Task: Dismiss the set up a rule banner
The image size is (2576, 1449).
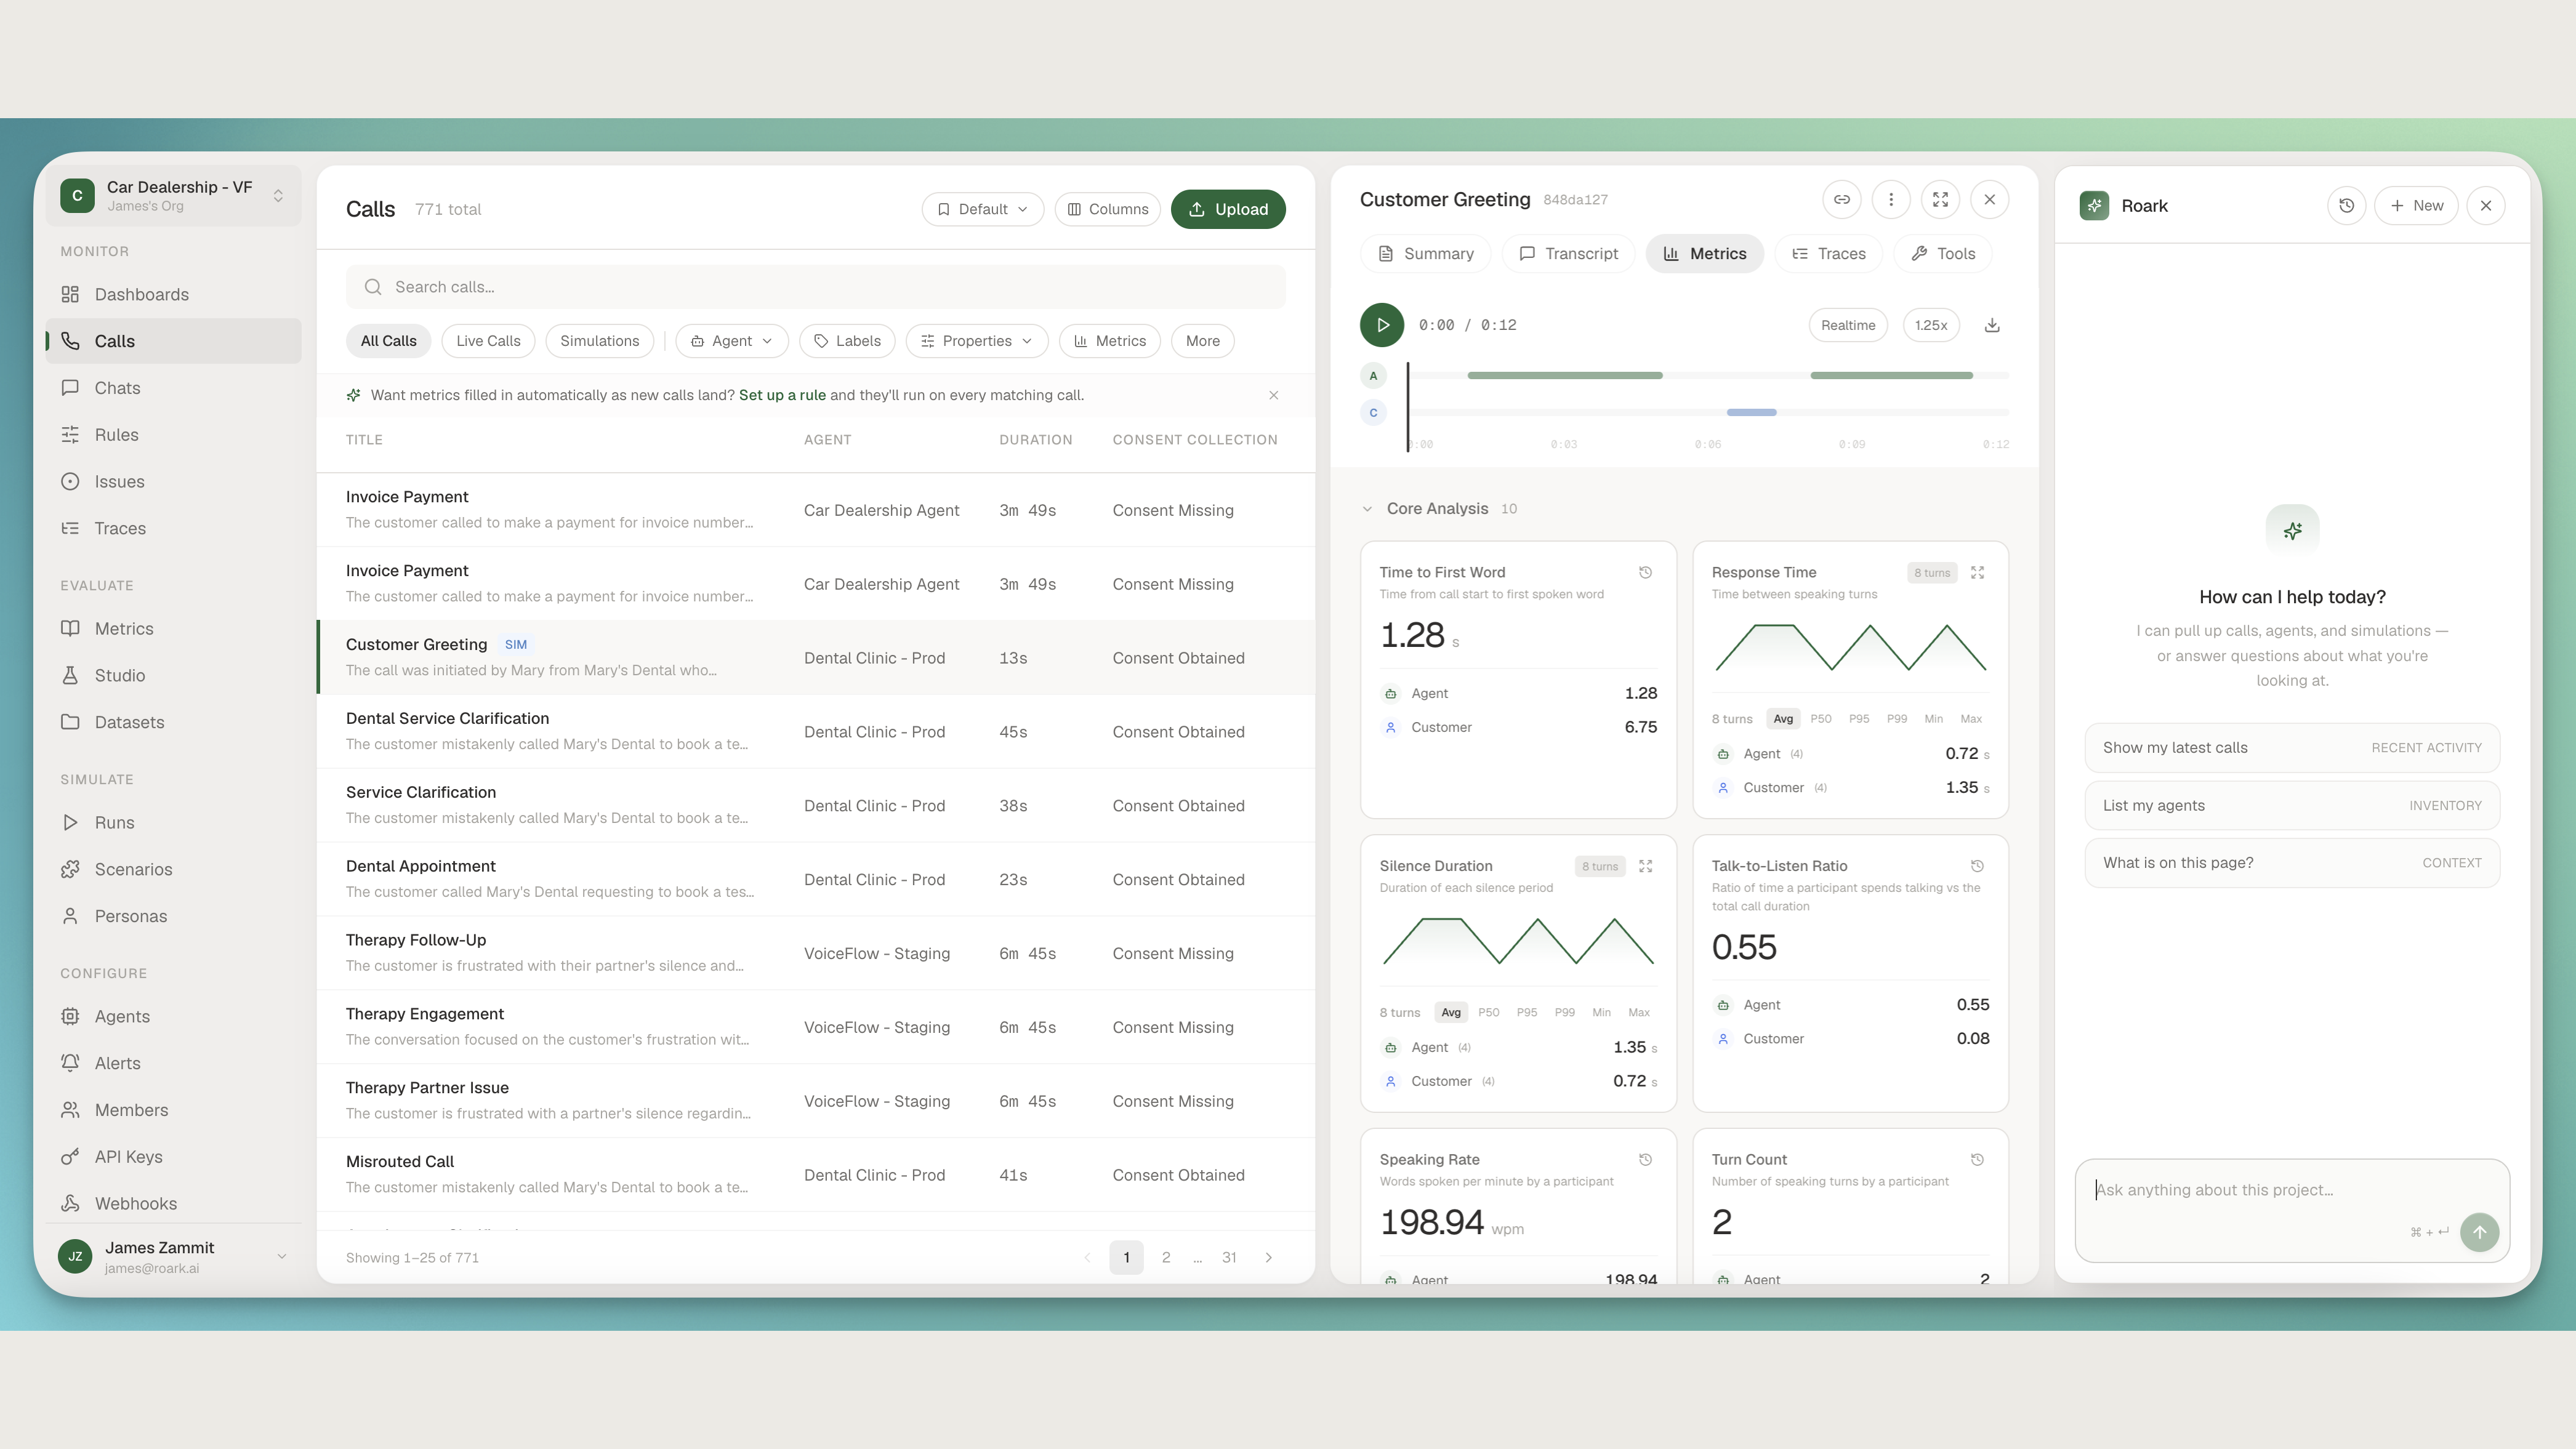Action: 1273,395
